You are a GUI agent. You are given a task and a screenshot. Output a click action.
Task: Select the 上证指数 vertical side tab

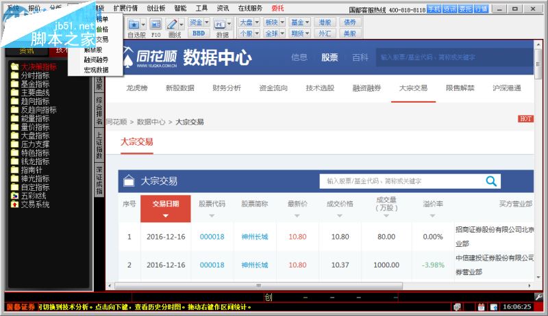pyautogui.click(x=99, y=146)
